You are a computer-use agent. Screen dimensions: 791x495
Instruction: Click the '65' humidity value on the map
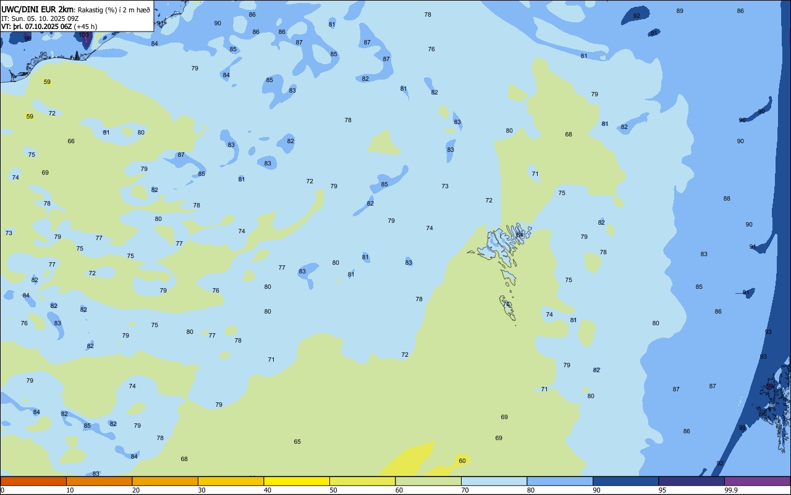pos(297,442)
